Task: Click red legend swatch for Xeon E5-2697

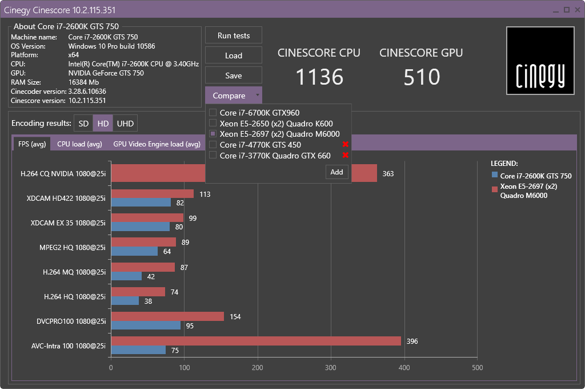Action: pyautogui.click(x=495, y=189)
